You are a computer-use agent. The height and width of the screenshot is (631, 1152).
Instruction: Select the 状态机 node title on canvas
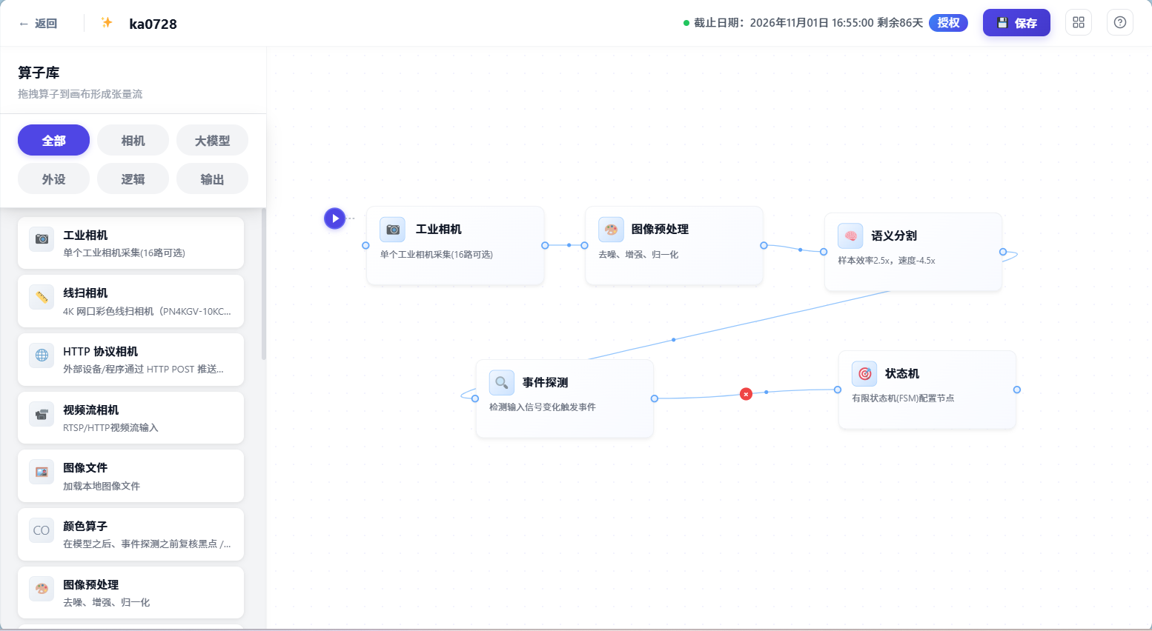(901, 374)
